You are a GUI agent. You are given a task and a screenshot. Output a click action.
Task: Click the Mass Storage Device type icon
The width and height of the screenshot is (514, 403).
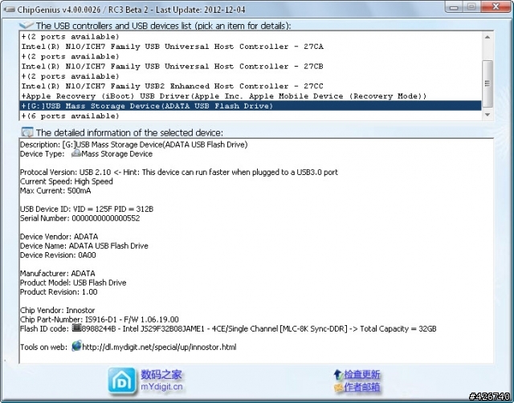[x=76, y=153]
